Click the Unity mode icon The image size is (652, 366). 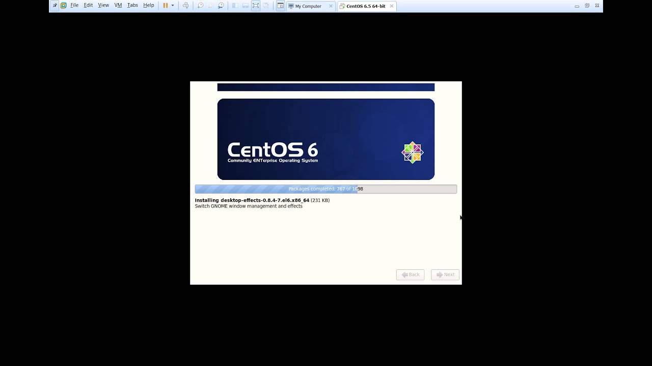pyautogui.click(x=266, y=6)
